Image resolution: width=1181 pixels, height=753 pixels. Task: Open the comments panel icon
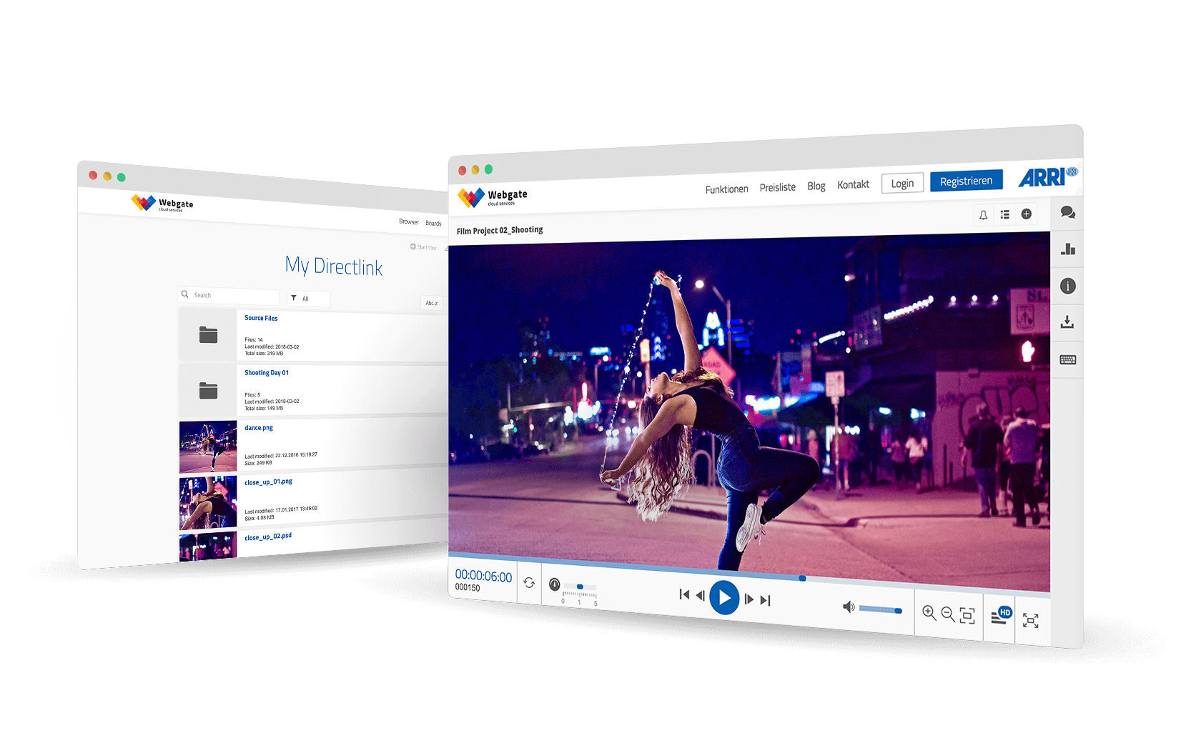tap(1067, 213)
